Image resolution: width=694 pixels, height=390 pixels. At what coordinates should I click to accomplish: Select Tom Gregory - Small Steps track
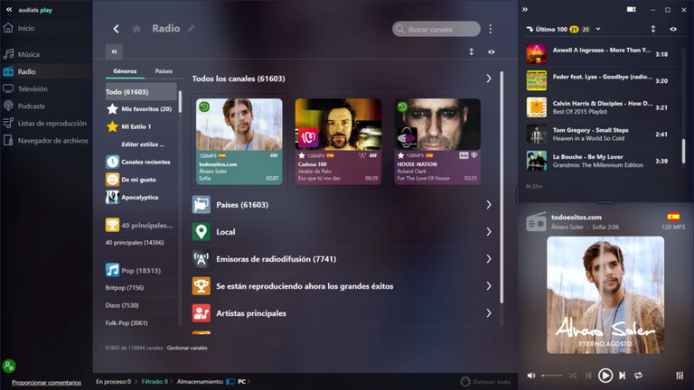pyautogui.click(x=600, y=134)
